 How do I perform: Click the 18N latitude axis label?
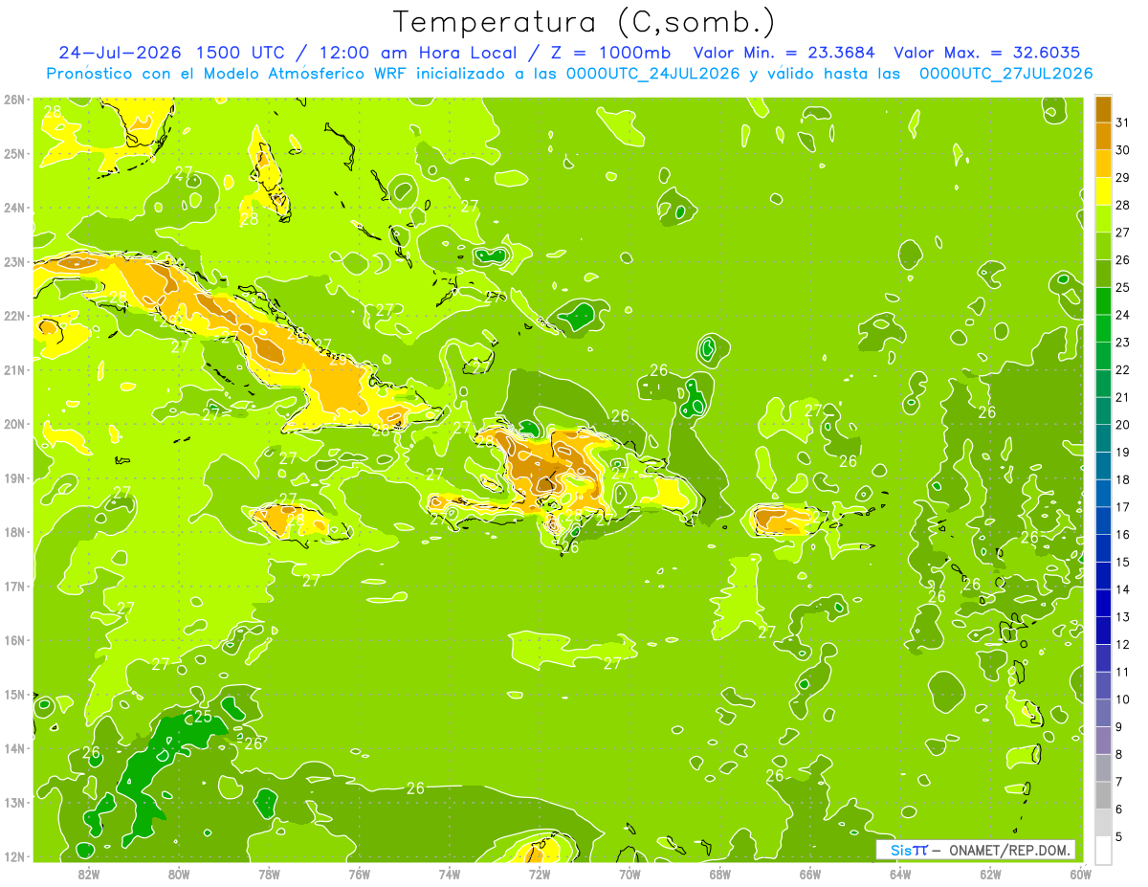pos(13,532)
